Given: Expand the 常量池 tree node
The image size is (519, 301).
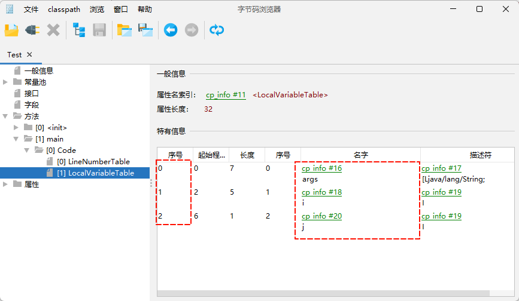Looking at the screenshot, I should (x=6, y=82).
